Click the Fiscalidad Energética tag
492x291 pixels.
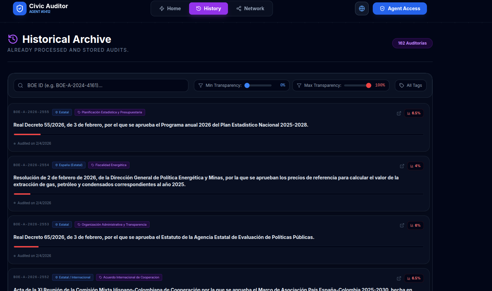point(109,165)
